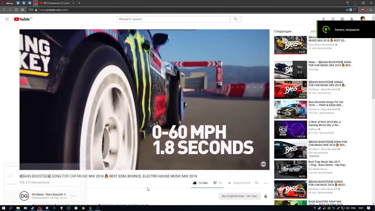The image size is (375, 211).
Task: Open the Windows Start menu
Action: (3, 208)
